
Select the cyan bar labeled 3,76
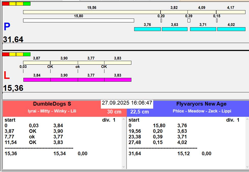[147, 29]
